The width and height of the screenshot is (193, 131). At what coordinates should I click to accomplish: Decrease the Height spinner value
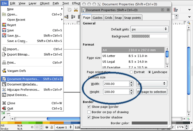[131, 93]
